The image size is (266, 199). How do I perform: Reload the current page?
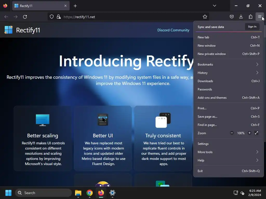(25, 17)
